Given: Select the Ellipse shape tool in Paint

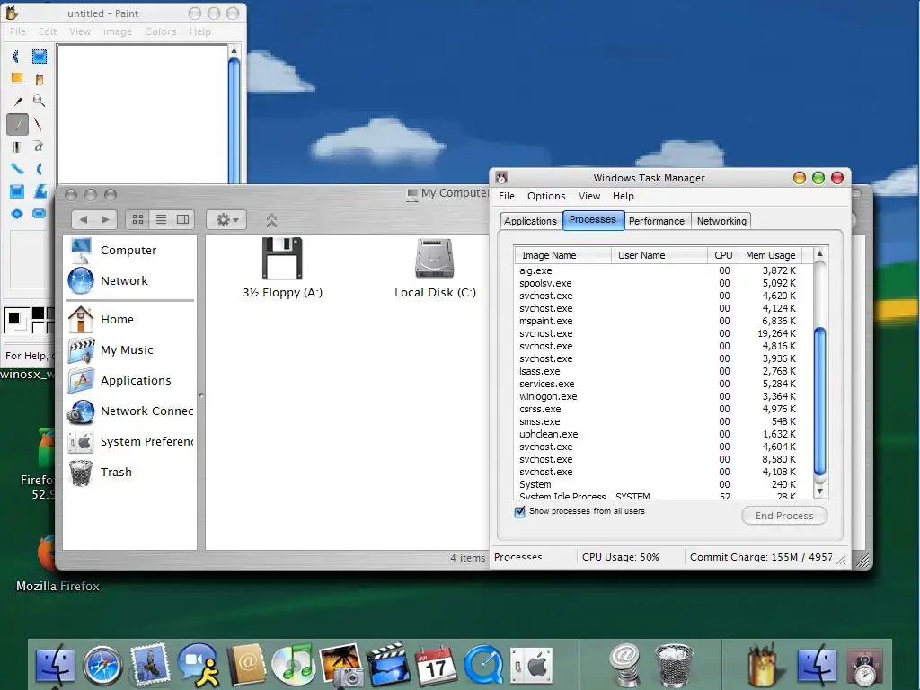Looking at the screenshot, I should (17, 214).
